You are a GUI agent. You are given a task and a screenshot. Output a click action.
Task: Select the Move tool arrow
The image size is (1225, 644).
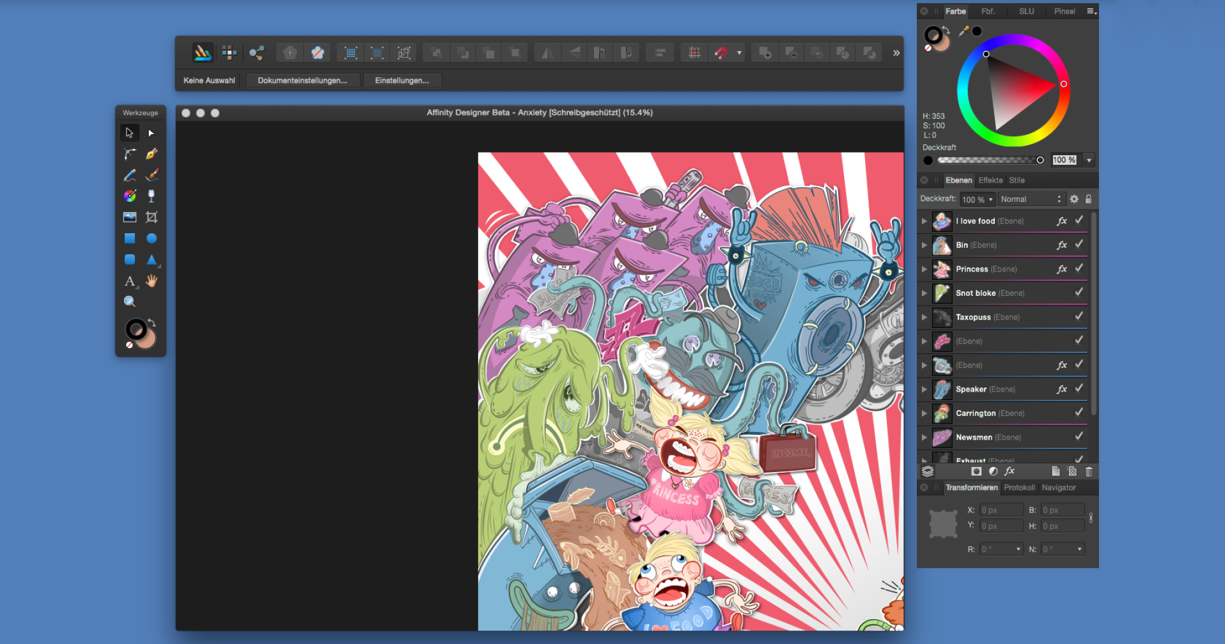coord(130,133)
